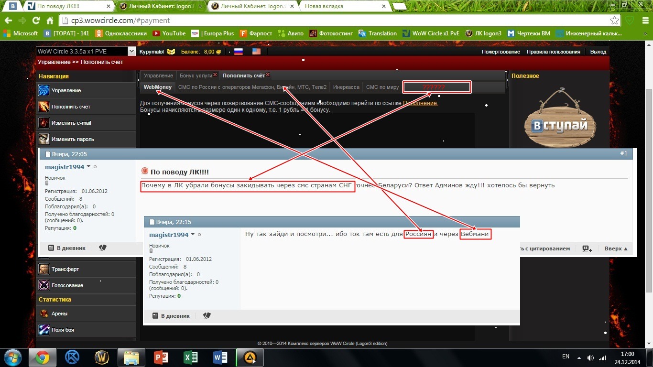Click the browser address bar
The width and height of the screenshot is (653, 367).
(335, 21)
